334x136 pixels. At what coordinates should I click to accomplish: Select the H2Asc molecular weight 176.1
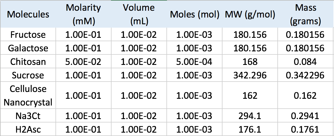click(x=250, y=130)
